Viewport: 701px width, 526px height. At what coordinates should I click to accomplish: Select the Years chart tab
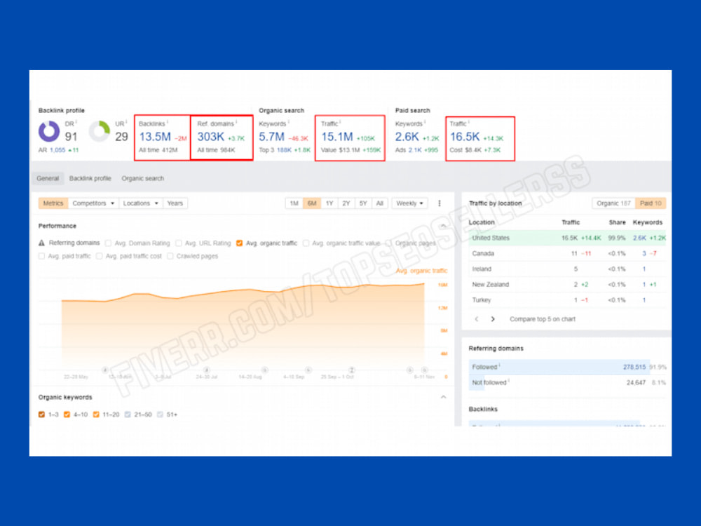[175, 203]
